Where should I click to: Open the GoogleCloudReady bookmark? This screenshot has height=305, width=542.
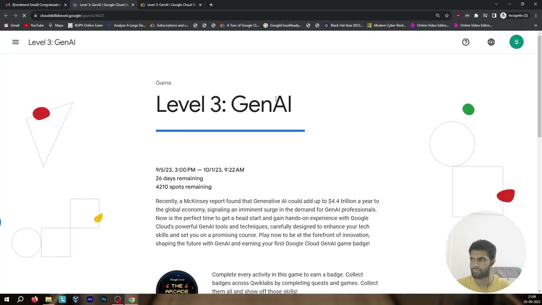(x=282, y=25)
